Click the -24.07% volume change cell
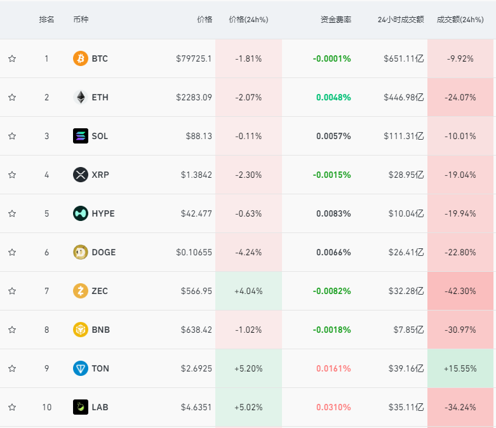This screenshot has width=496, height=428. click(460, 97)
